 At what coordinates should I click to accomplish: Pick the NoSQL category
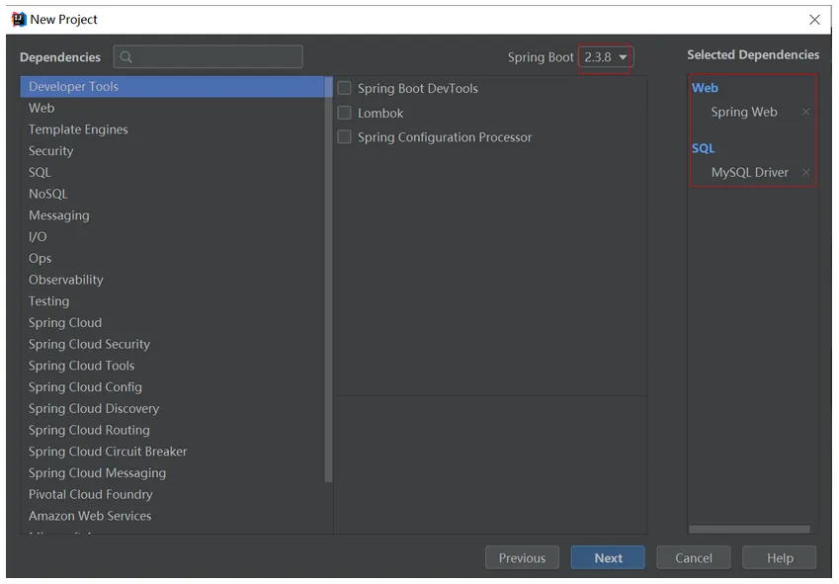coord(172,194)
